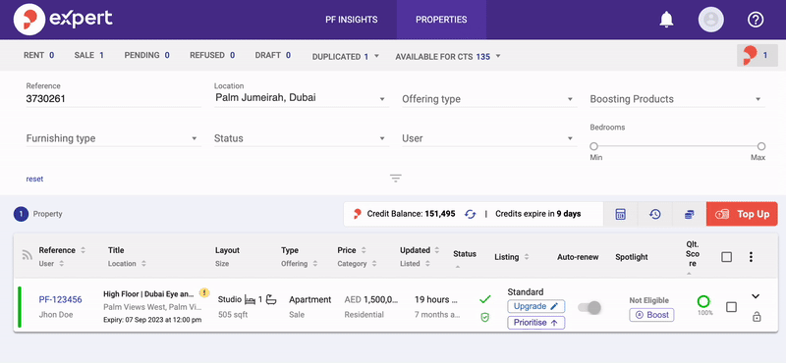Viewport: 786px width, 363px height.
Task: Expand AVAILABLE FOR CTS dropdown
Action: pyautogui.click(x=448, y=57)
